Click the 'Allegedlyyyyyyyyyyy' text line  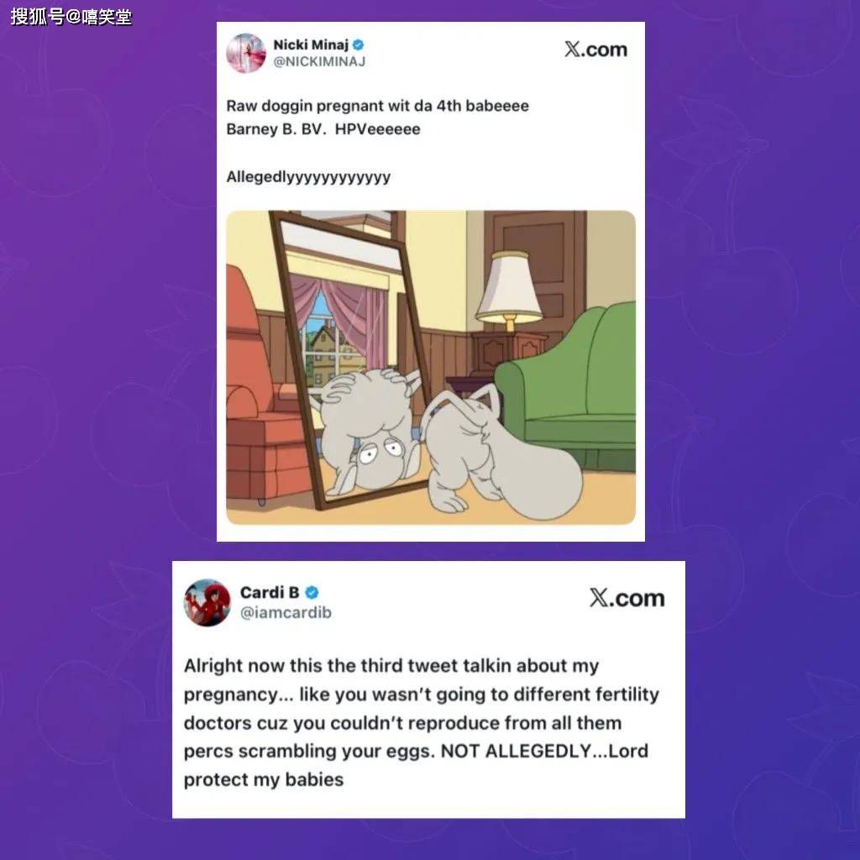tap(308, 177)
